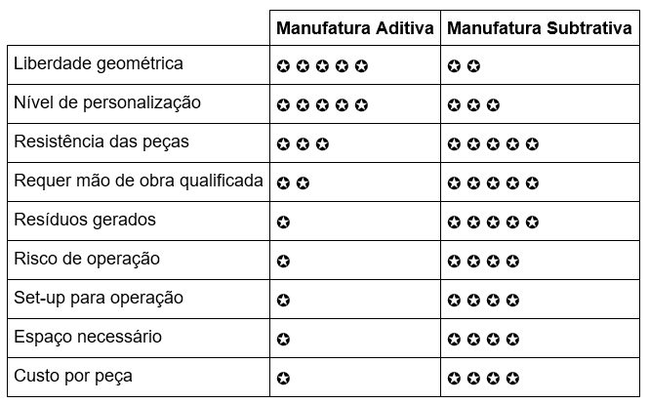
Task: Click the single star for Custo por peça Aditiva
Action: [x=283, y=379]
